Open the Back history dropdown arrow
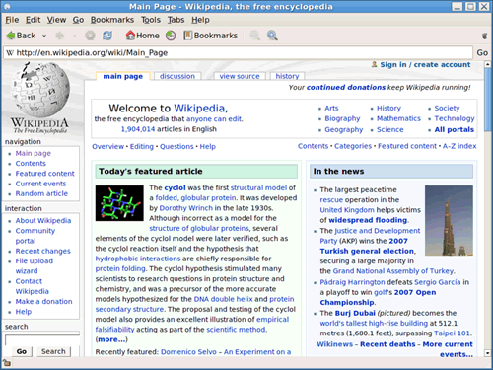Image resolution: width=493 pixels, height=370 pixels. (44, 36)
